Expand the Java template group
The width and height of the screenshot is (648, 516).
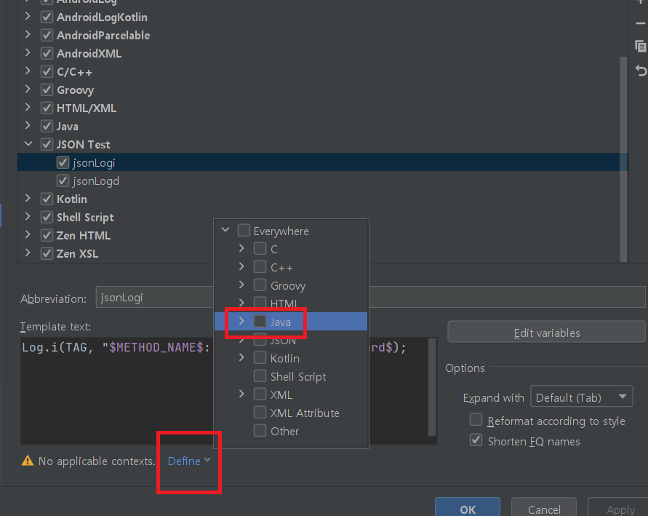[x=28, y=126]
